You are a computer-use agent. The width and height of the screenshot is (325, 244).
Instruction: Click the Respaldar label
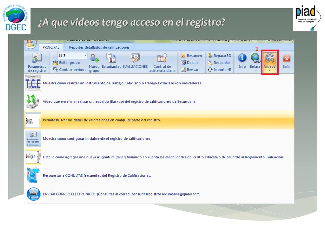point(222,63)
